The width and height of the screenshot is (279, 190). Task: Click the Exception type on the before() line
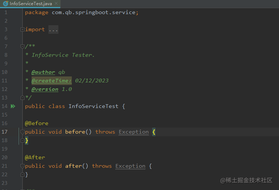pyautogui.click(x=134, y=132)
